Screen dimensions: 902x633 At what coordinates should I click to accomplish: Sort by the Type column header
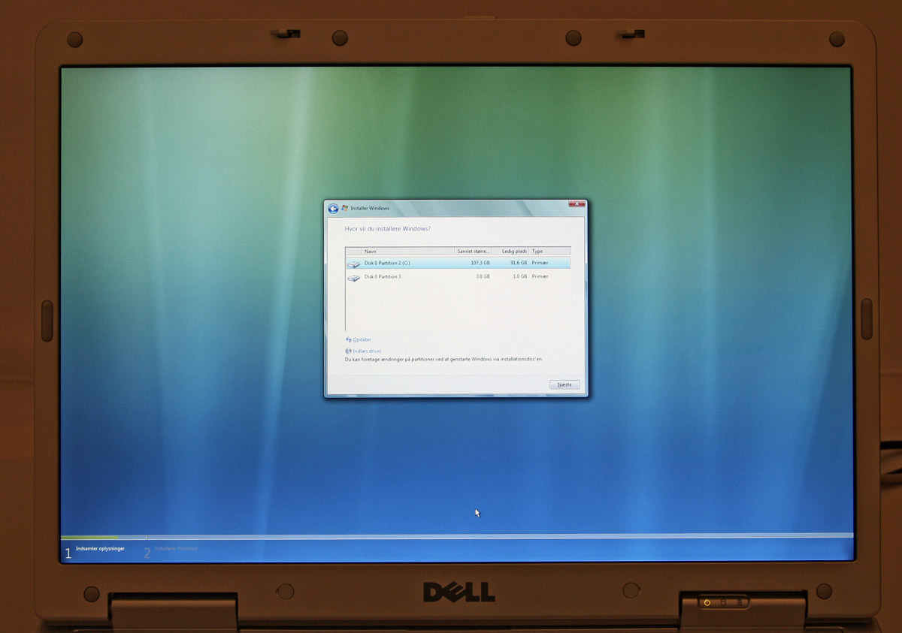click(x=550, y=251)
